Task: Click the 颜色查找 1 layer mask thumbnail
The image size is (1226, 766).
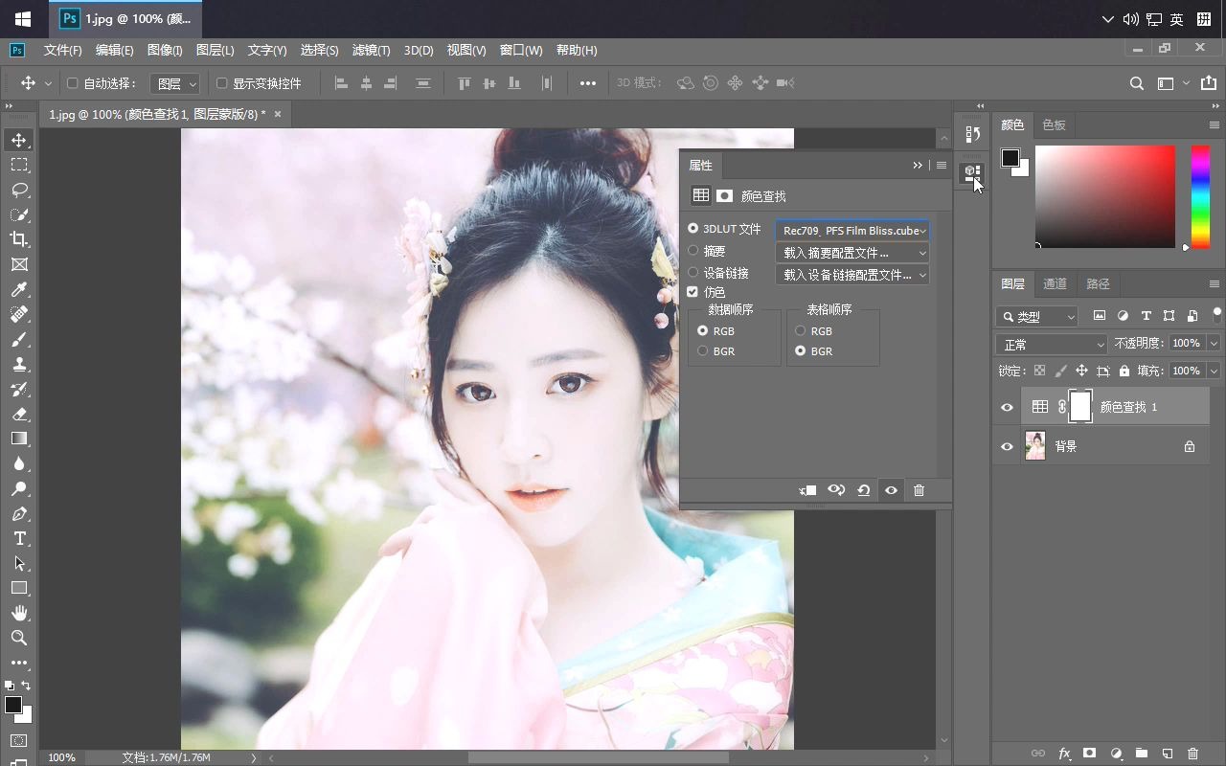Action: pyautogui.click(x=1079, y=407)
